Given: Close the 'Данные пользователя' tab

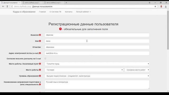Looking at the screenshot, I should tap(20, 3).
